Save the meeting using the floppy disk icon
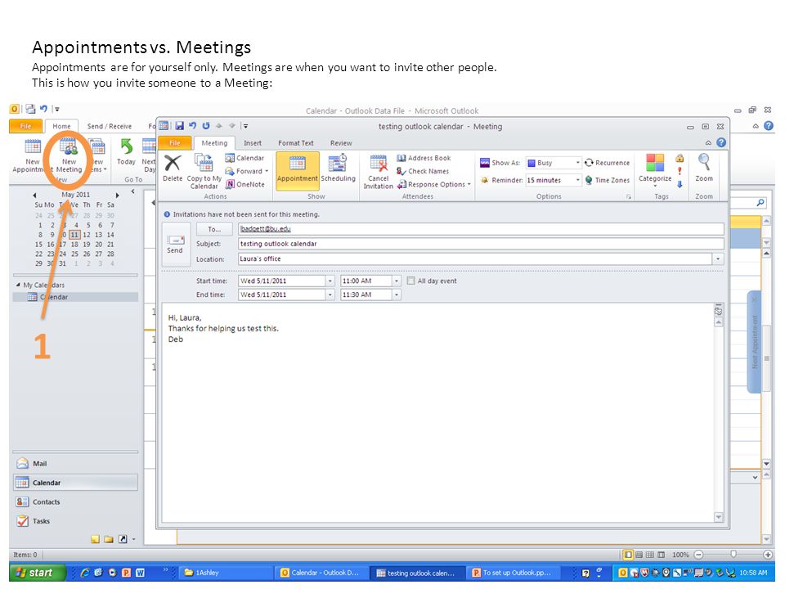 [179, 126]
